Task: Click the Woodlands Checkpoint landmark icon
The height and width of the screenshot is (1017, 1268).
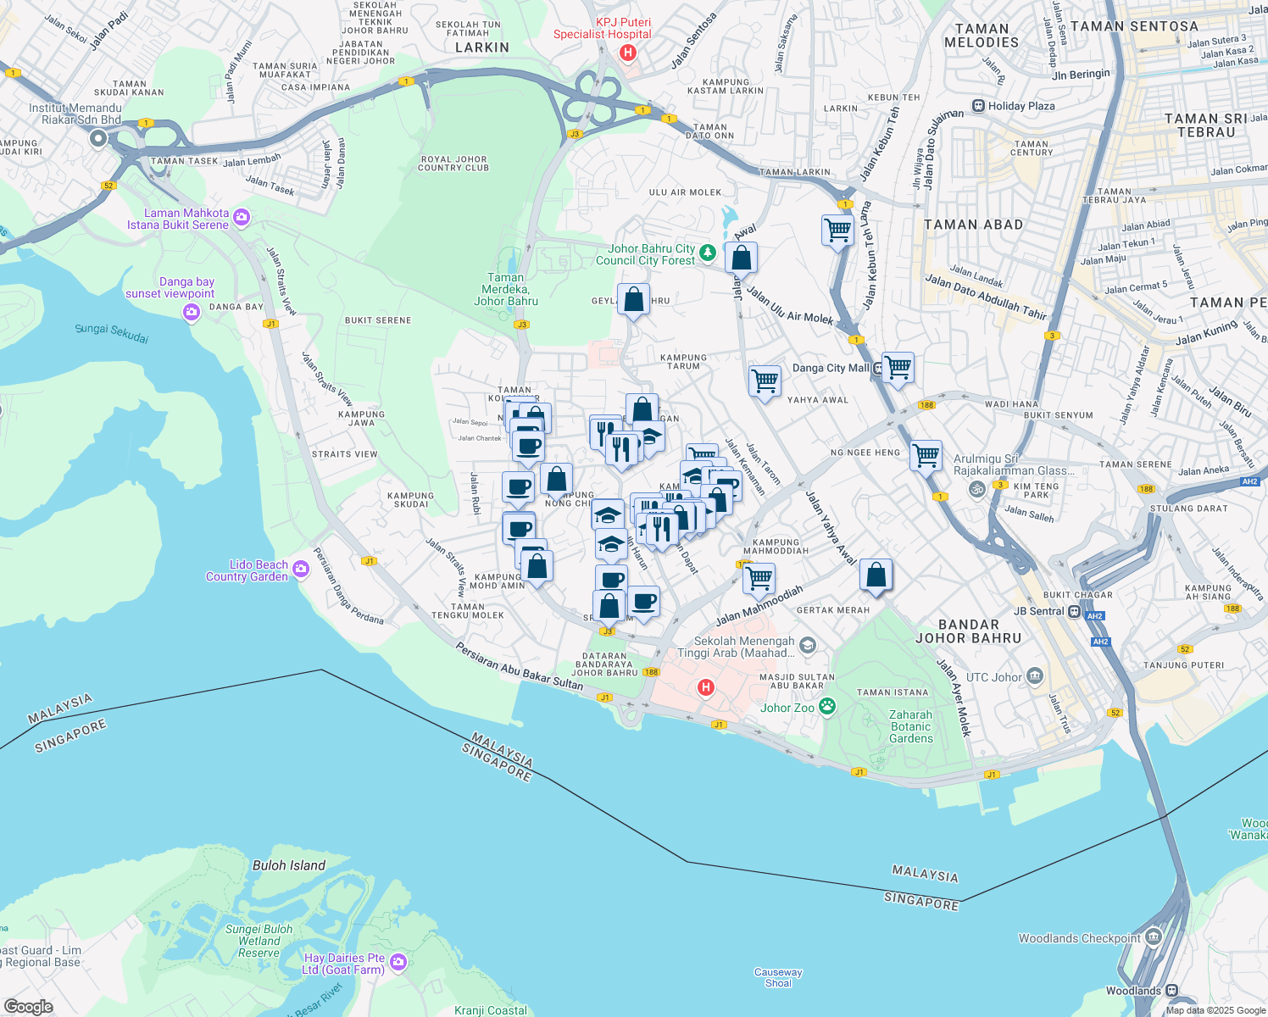Action: tap(1153, 937)
